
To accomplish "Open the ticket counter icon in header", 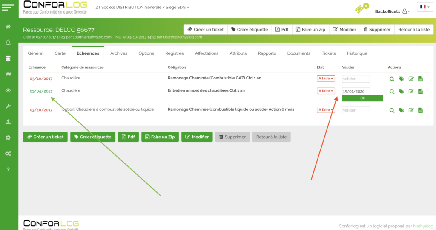I will tap(361, 8).
